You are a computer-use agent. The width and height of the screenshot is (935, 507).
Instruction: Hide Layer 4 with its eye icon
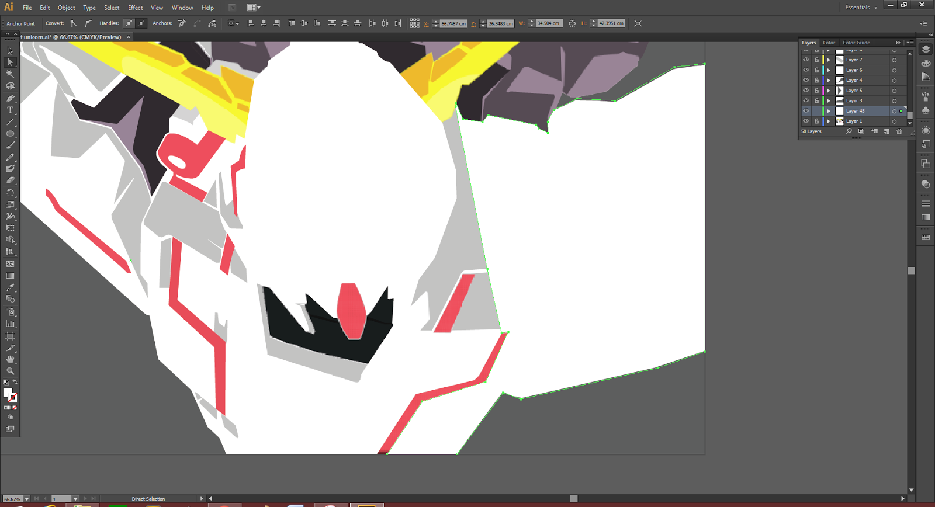tap(806, 80)
